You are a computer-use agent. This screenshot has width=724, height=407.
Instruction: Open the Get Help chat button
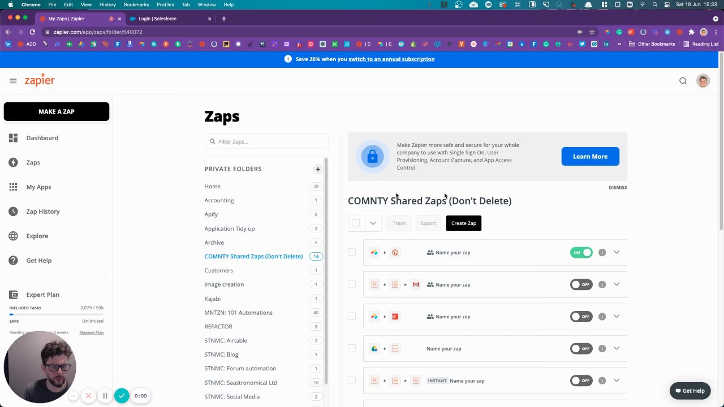[689, 391]
